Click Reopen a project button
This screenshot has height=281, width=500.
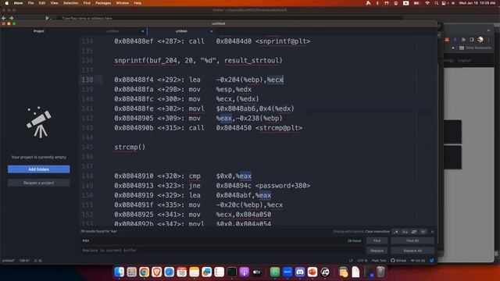pos(38,183)
